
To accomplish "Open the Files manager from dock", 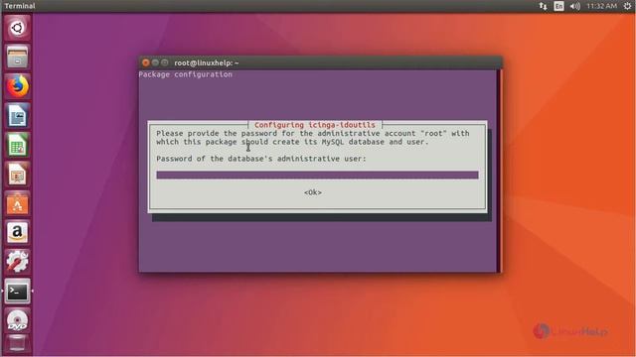I will [x=17, y=57].
